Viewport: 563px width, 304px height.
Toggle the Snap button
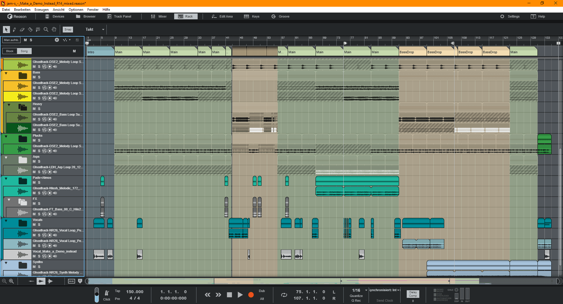pos(68,30)
